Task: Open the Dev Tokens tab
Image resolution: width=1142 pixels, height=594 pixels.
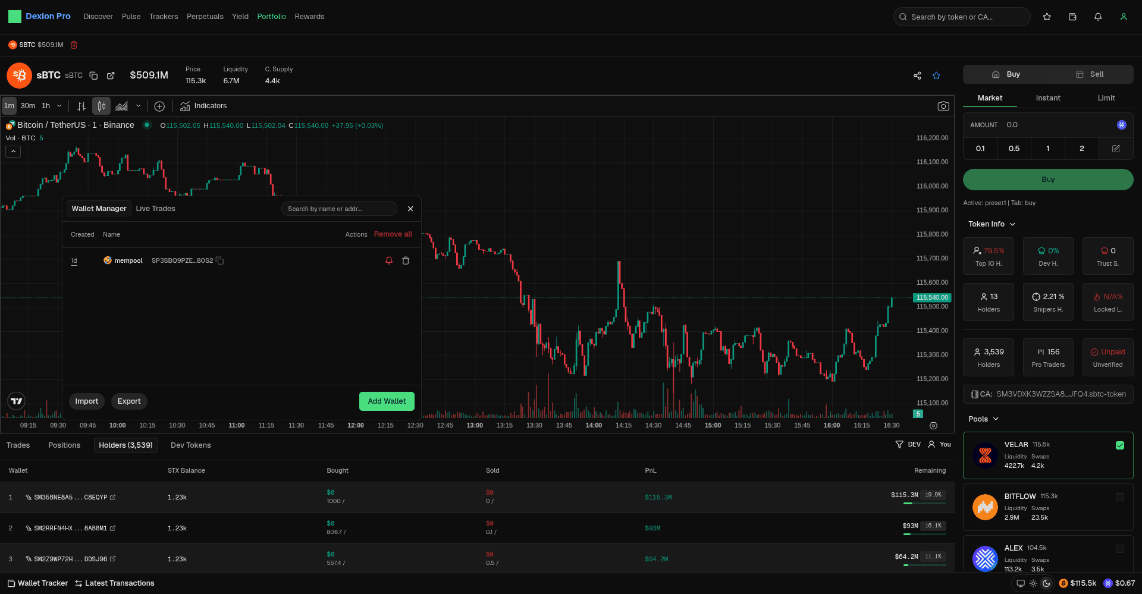Action: click(x=190, y=445)
